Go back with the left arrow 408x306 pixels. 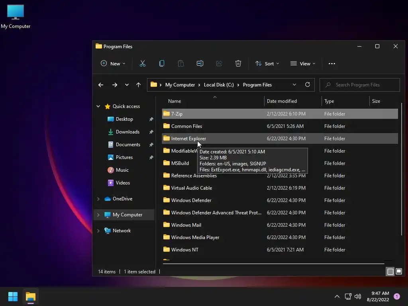pos(101,85)
